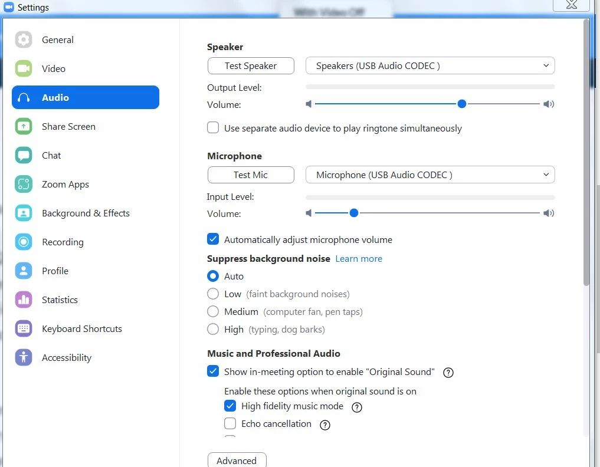600x467 pixels.
Task: Click the microphone Input Level bar
Action: coord(430,198)
